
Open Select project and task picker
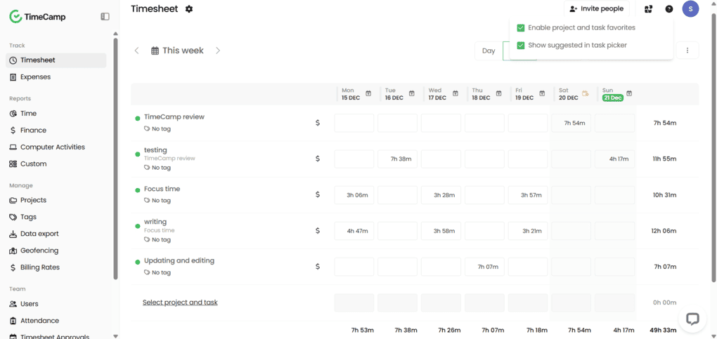(180, 303)
